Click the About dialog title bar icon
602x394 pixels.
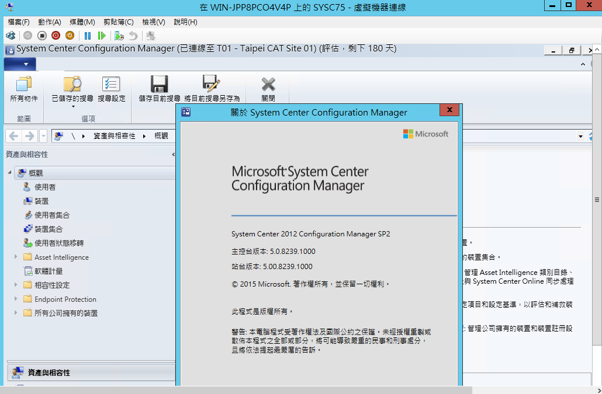(186, 112)
